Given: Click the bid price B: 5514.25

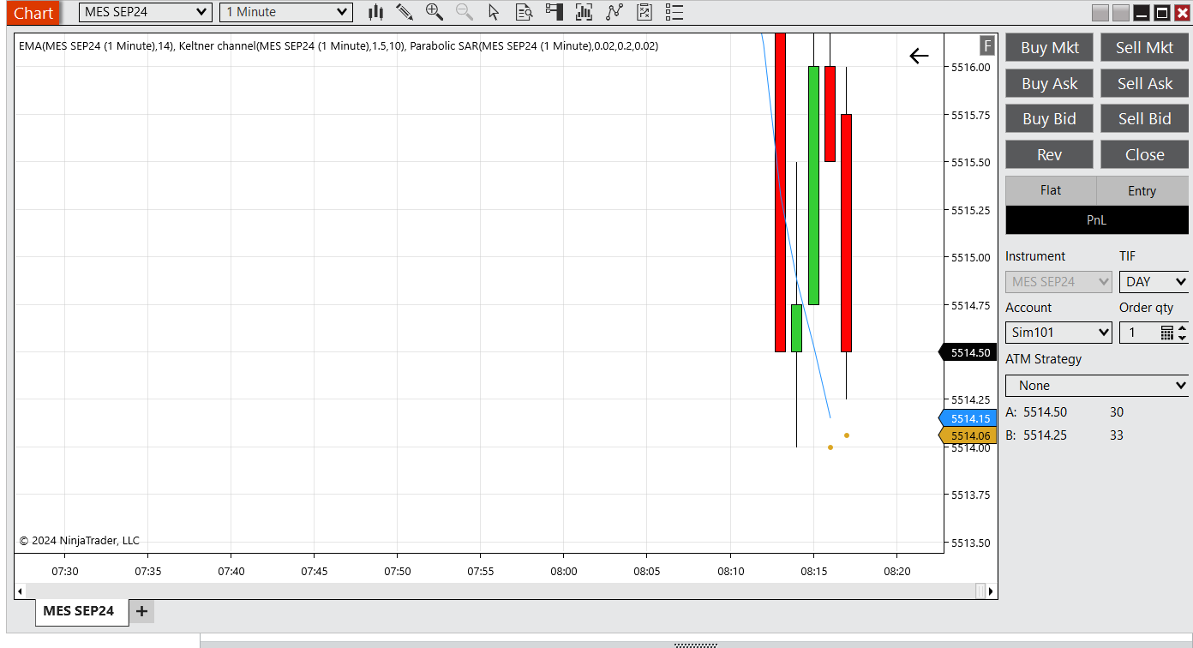Looking at the screenshot, I should coord(1037,435).
